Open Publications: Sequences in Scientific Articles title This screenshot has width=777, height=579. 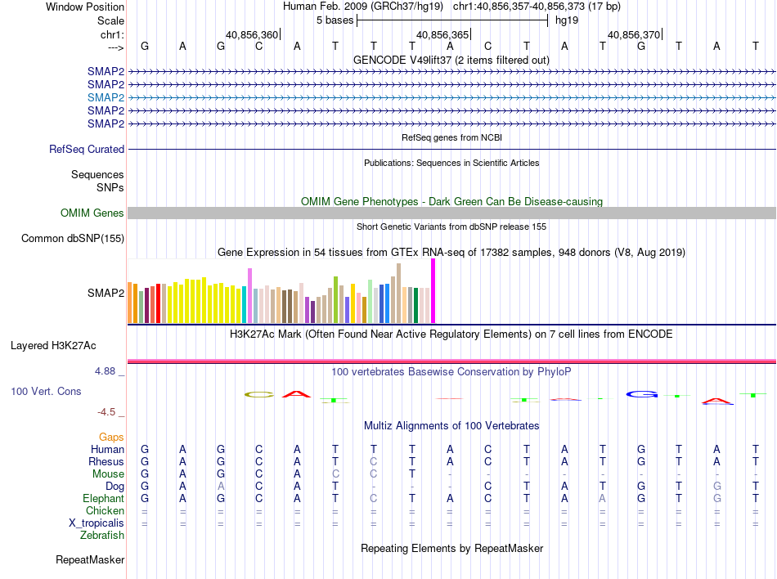pyautogui.click(x=451, y=163)
